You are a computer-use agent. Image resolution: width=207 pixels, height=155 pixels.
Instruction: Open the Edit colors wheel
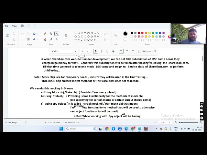click(169, 36)
